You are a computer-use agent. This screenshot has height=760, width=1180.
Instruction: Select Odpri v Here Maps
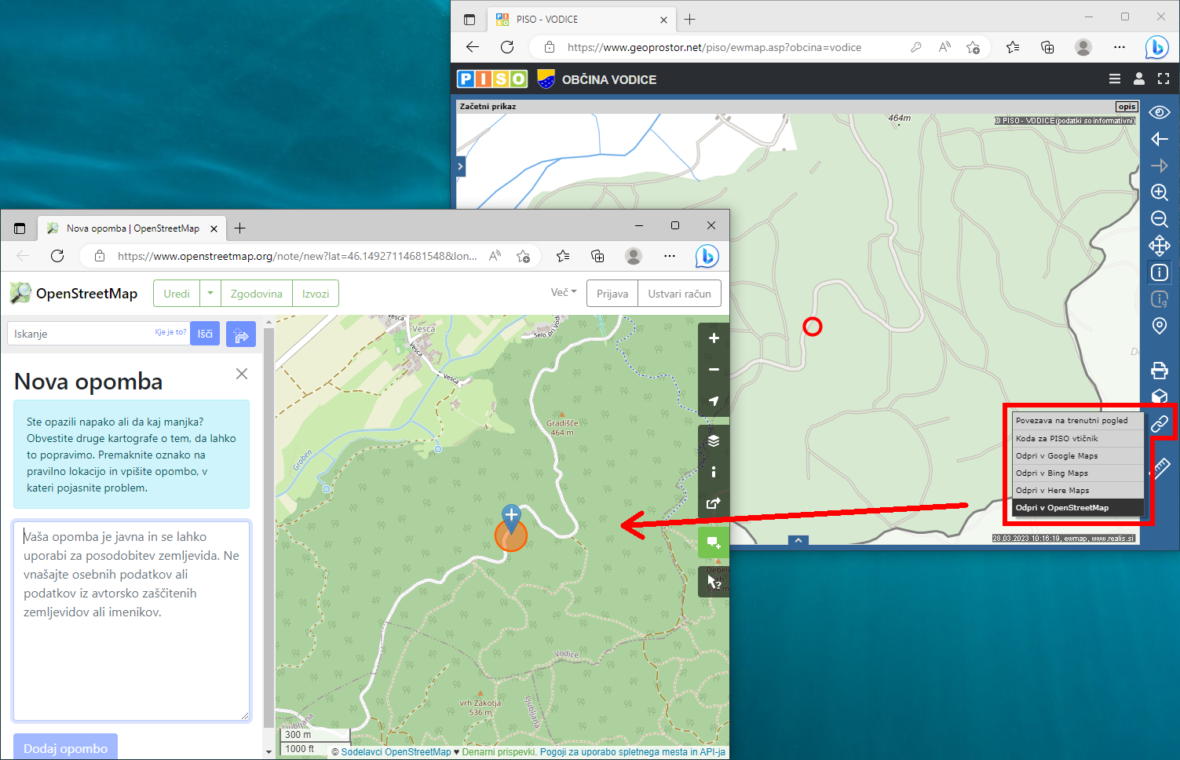[x=1077, y=490]
